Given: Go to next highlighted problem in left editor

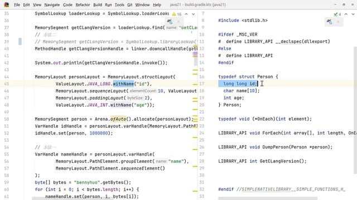Looking at the screenshot, I should (x=194, y=14).
